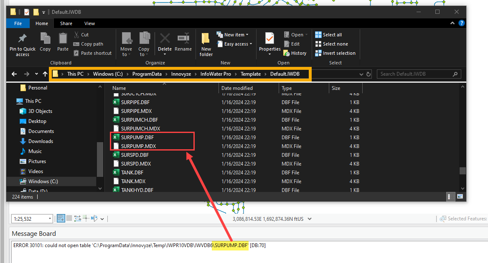488x263 pixels.
Task: Switch to the Home ribbon tab
Action: [x=42, y=23]
